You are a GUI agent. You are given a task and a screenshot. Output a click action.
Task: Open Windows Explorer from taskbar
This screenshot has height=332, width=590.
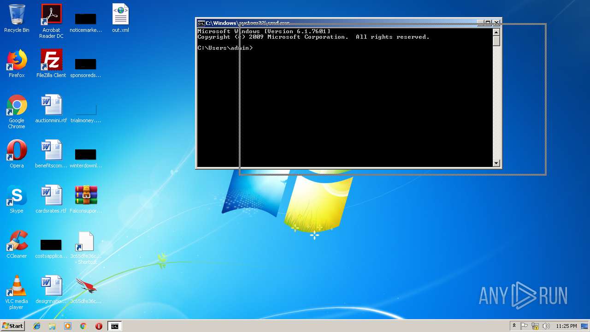coord(52,326)
